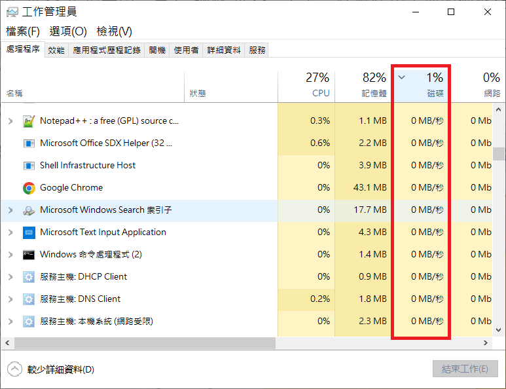The height and width of the screenshot is (389, 506).
Task: Click the Task Manager title bar icon
Action: (12, 12)
